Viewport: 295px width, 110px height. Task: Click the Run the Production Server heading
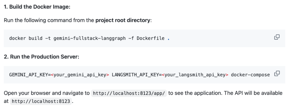pos(42,56)
